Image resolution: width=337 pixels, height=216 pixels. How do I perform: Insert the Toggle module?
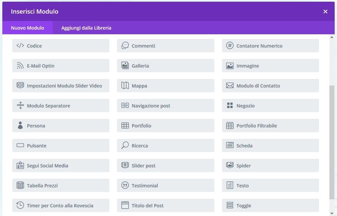click(270, 205)
